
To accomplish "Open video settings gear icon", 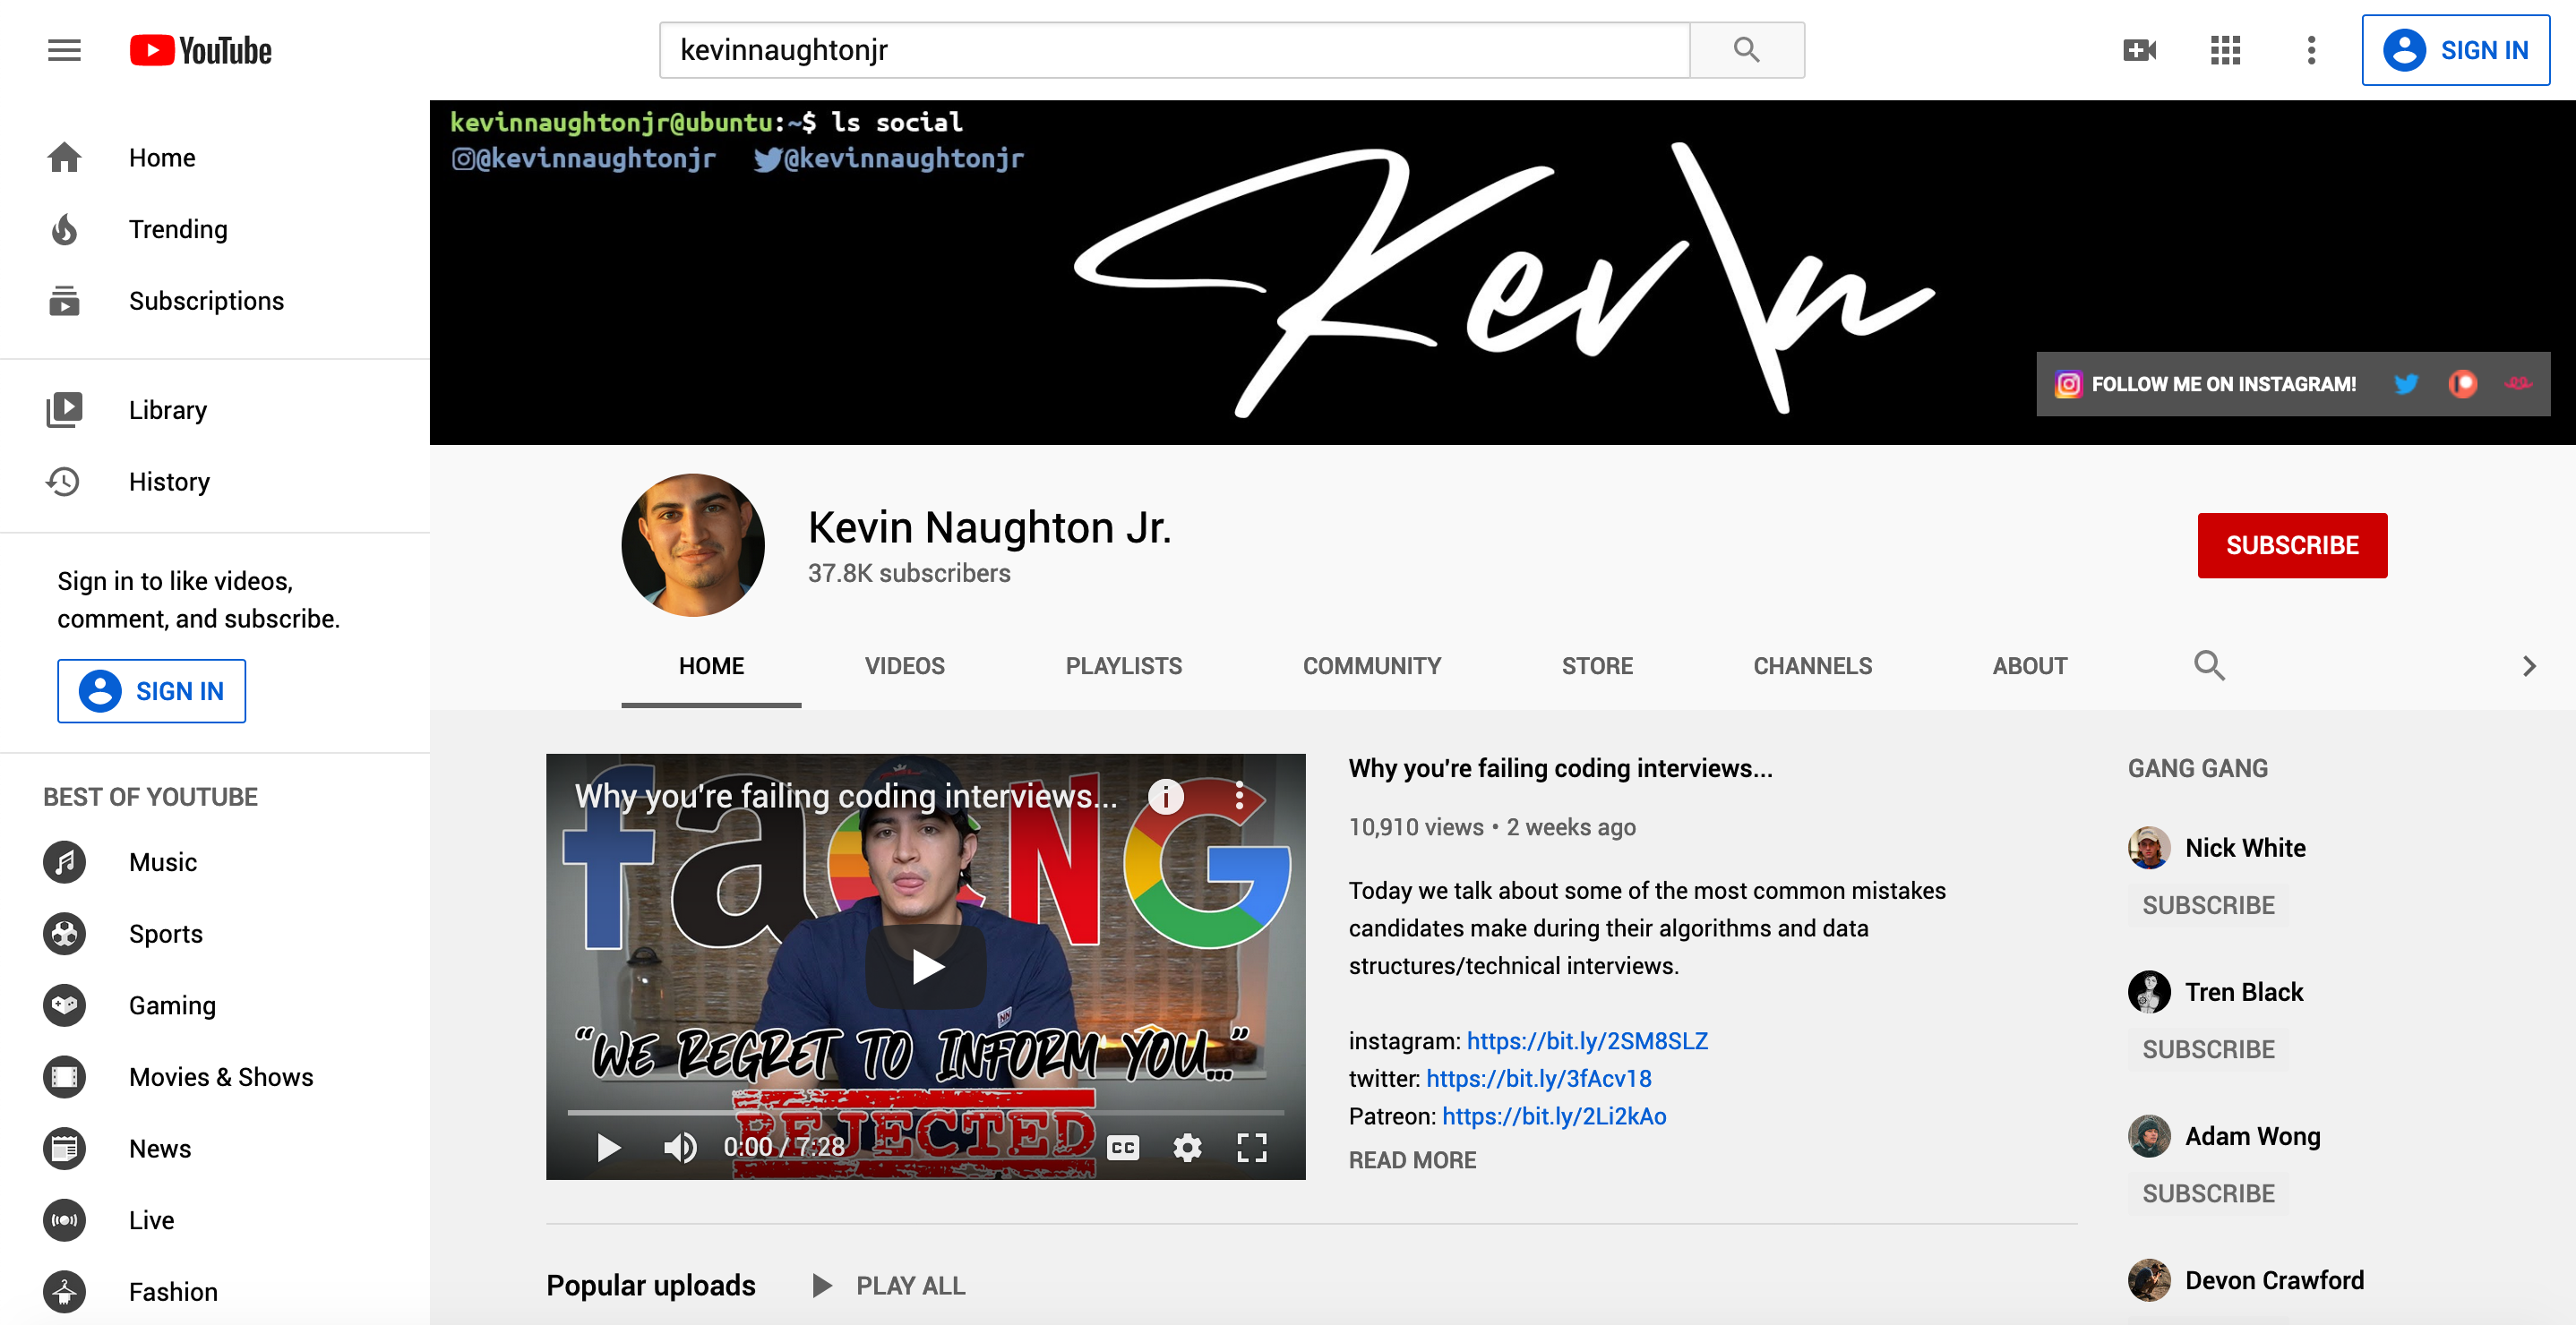I will click(x=1187, y=1147).
